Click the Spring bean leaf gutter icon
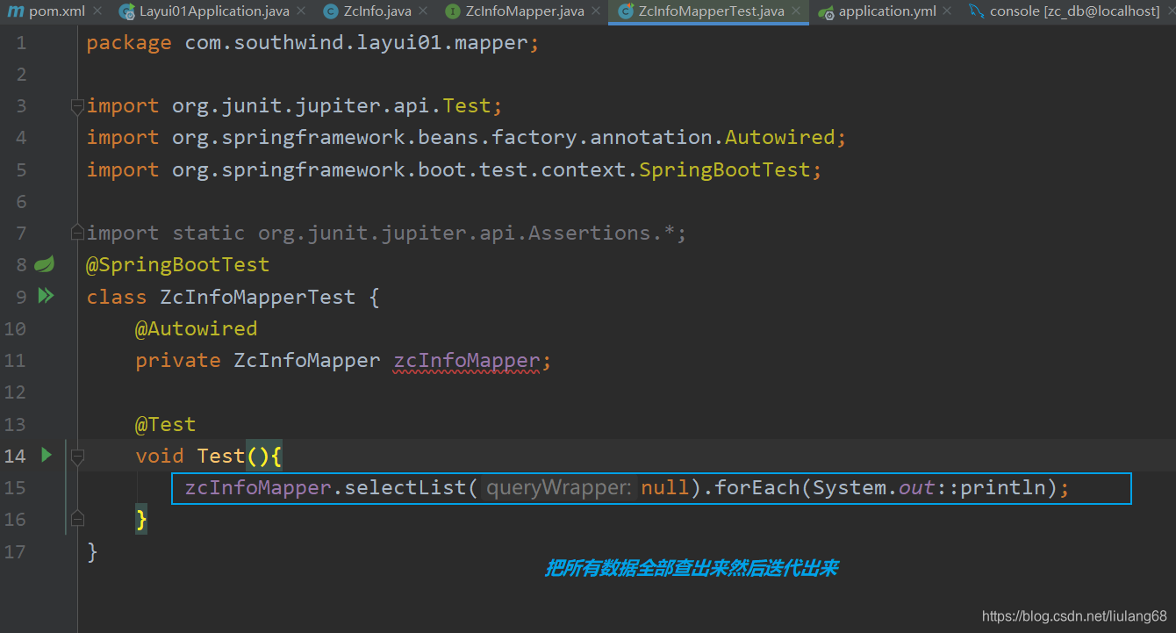The height and width of the screenshot is (633, 1176). coord(45,264)
